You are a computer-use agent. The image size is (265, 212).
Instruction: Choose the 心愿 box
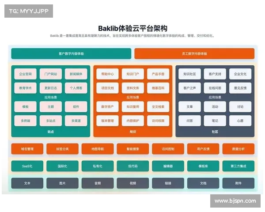(x=240, y=121)
